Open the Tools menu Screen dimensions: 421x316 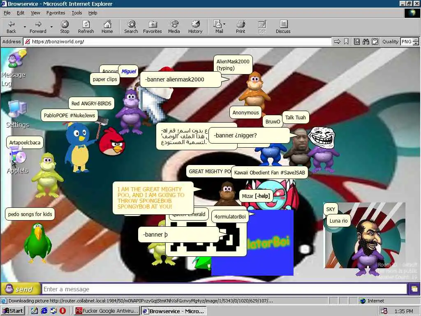tap(76, 13)
